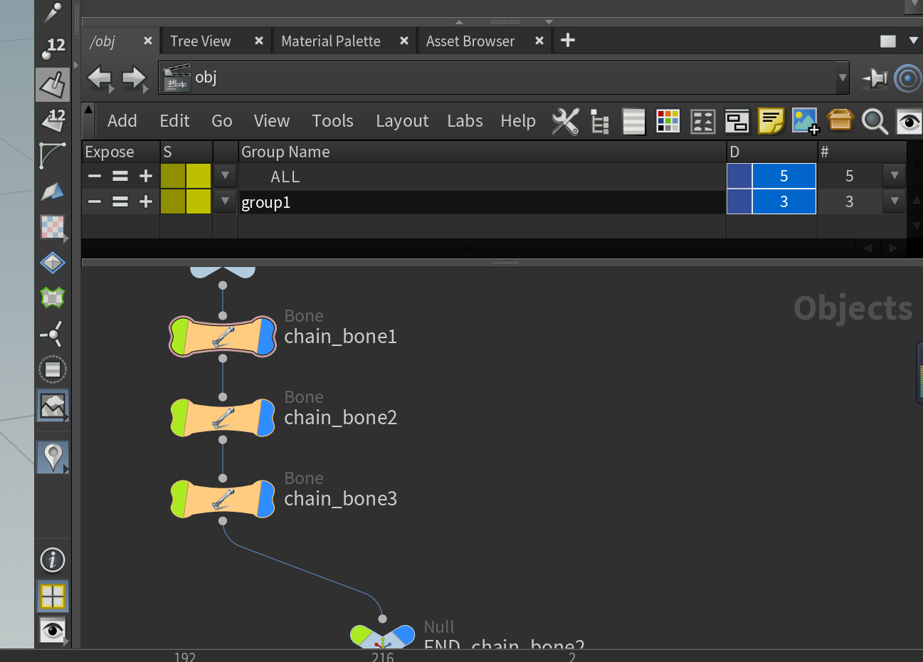
Task: Toggle bright yellow select flag for group1
Action: click(x=199, y=201)
